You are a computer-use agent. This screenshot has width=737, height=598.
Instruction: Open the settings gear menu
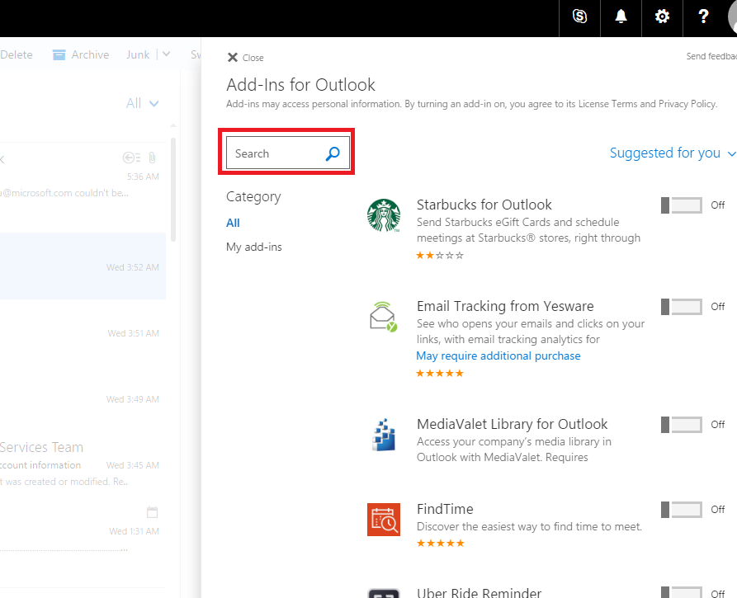point(662,16)
